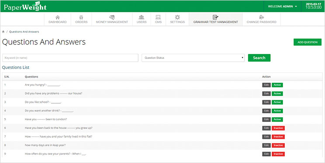The image size is (325, 163).
Task: Toggle Active status for 'Do you like school?'
Action: (277, 102)
